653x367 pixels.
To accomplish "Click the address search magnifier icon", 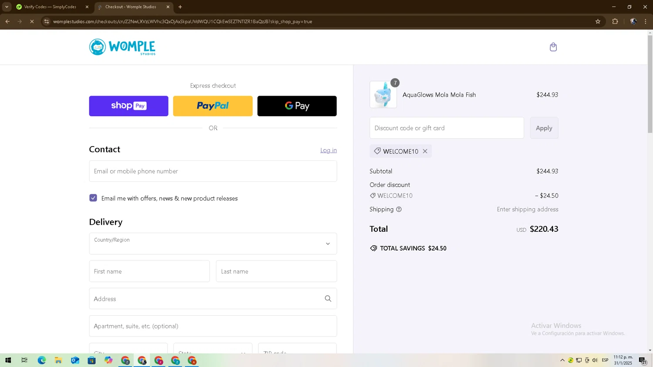I will point(328,299).
